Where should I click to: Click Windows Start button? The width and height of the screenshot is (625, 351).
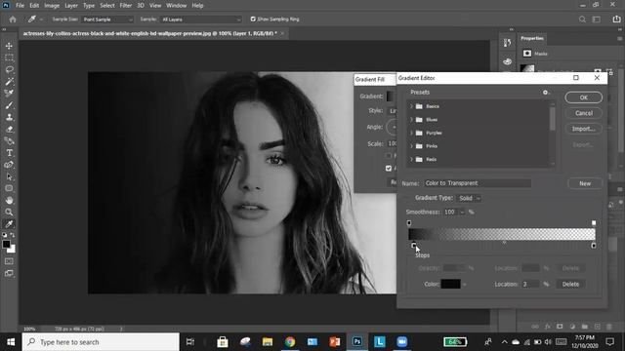(x=11, y=342)
